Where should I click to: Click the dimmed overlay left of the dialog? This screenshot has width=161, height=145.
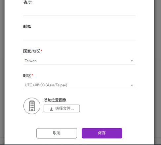tap(2, 72)
